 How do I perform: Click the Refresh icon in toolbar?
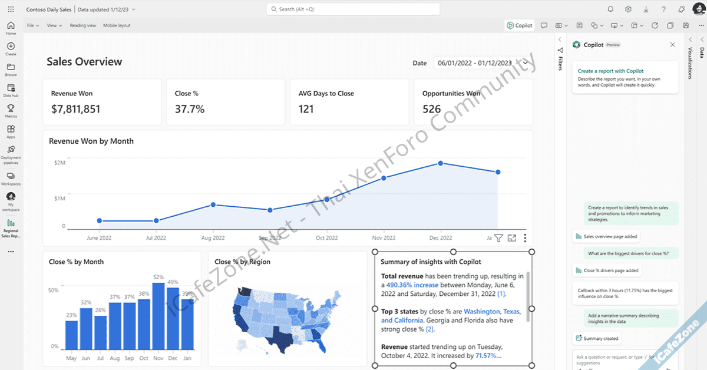tap(655, 25)
